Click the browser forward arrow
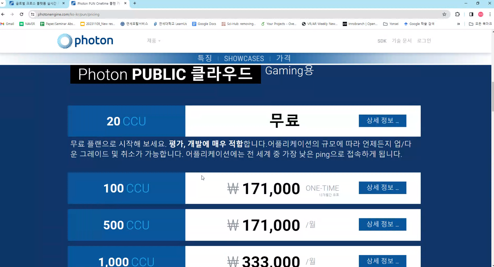 click(x=12, y=14)
